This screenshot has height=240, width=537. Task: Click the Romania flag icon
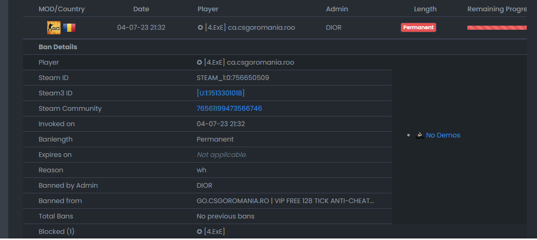pyautogui.click(x=69, y=28)
